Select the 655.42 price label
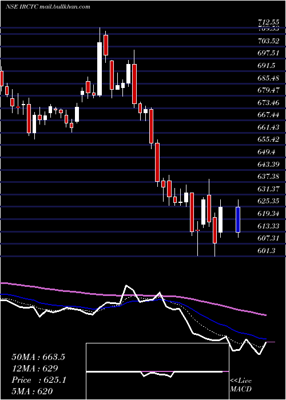This screenshot has height=400, width=286. click(268, 139)
